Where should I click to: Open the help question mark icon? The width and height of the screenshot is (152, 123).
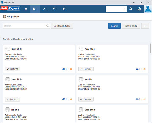[x=139, y=9]
